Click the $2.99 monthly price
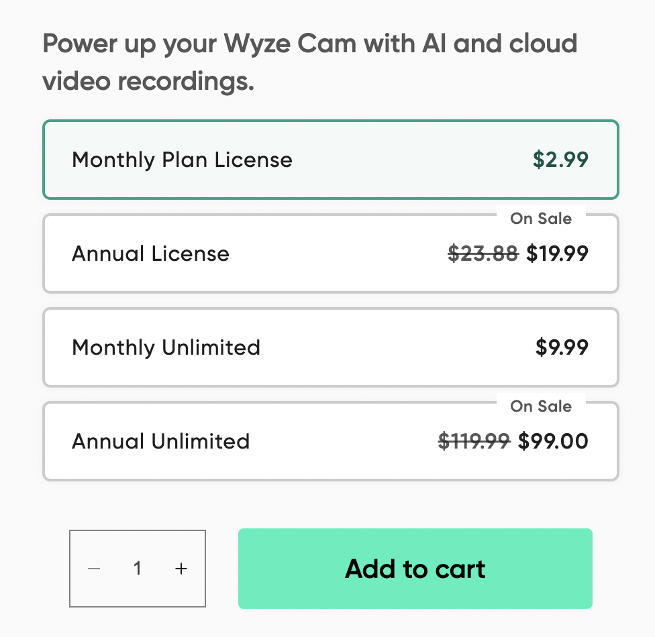Viewport: 655px width, 637px height. pyautogui.click(x=560, y=160)
